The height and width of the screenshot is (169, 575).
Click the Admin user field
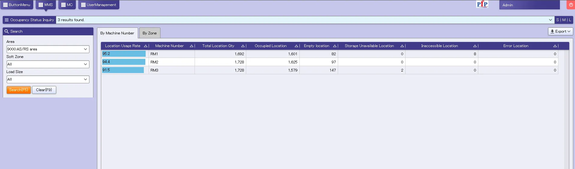coord(529,5)
